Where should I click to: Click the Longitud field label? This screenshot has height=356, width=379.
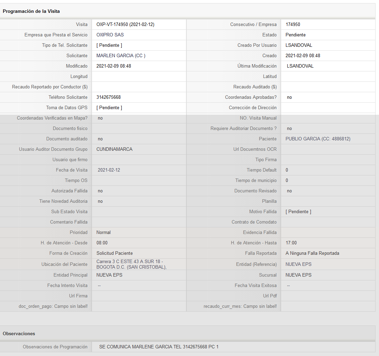[x=79, y=77]
